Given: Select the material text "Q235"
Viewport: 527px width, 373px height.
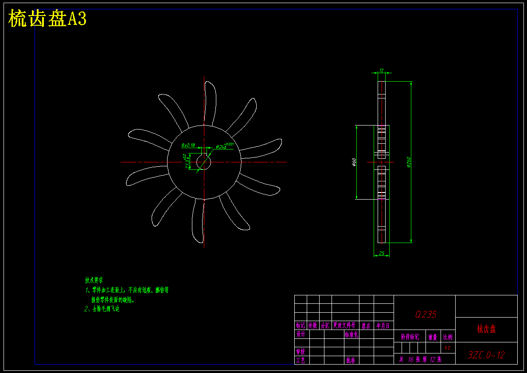Looking at the screenshot, I should pos(426,314).
